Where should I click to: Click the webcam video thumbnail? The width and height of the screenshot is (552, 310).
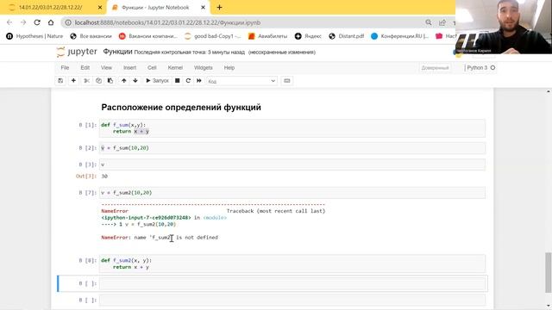(x=504, y=27)
